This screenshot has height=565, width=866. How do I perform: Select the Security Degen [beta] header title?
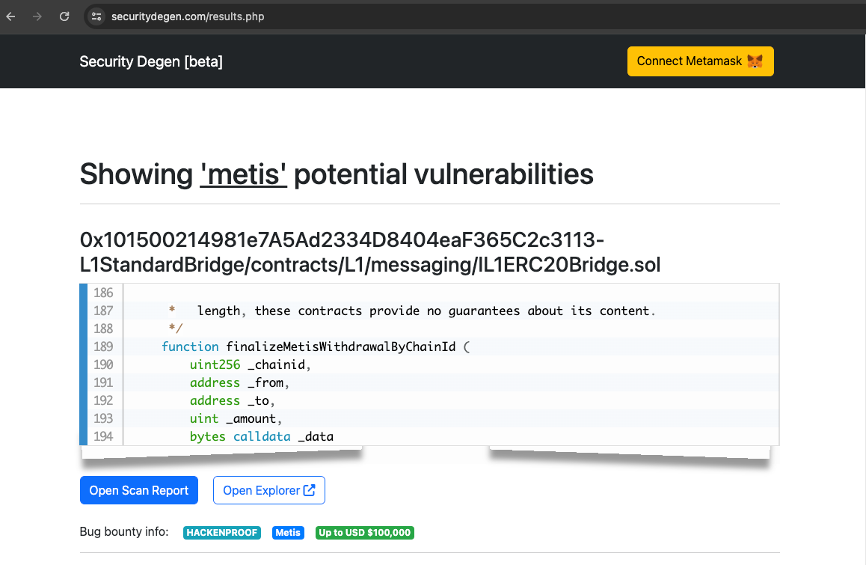point(150,61)
